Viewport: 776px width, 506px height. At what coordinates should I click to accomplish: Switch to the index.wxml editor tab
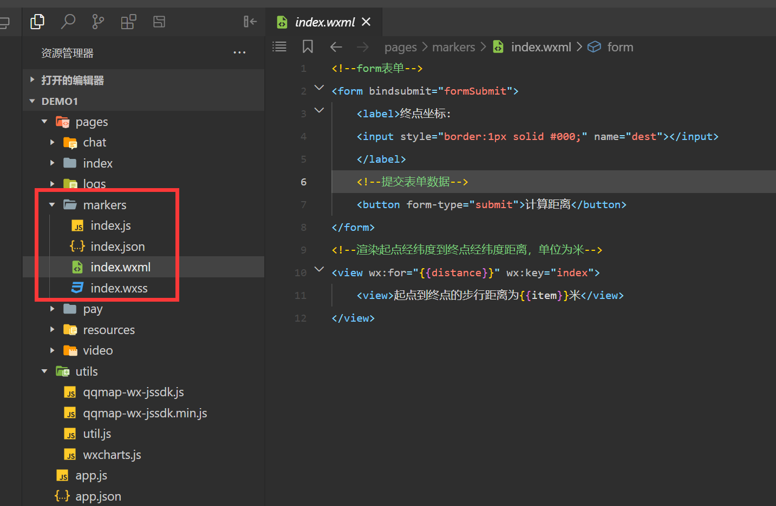pos(324,22)
